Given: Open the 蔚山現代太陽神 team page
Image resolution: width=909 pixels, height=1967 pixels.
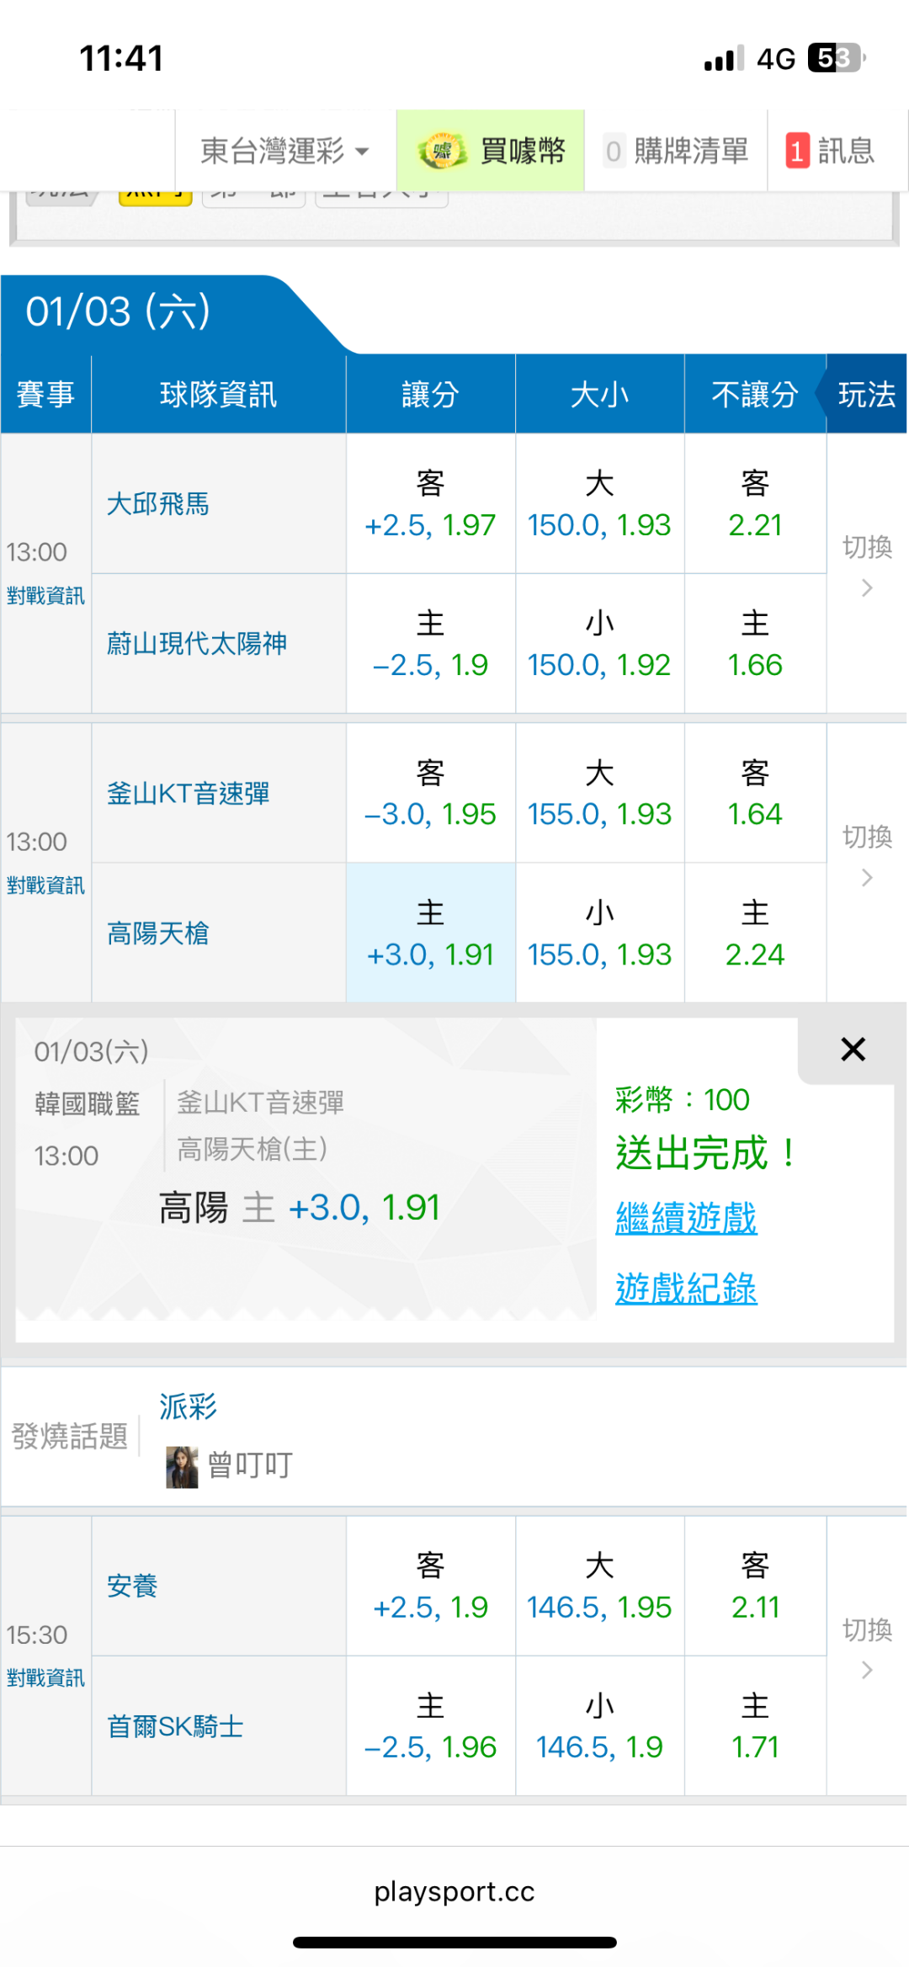Looking at the screenshot, I should coord(197,644).
